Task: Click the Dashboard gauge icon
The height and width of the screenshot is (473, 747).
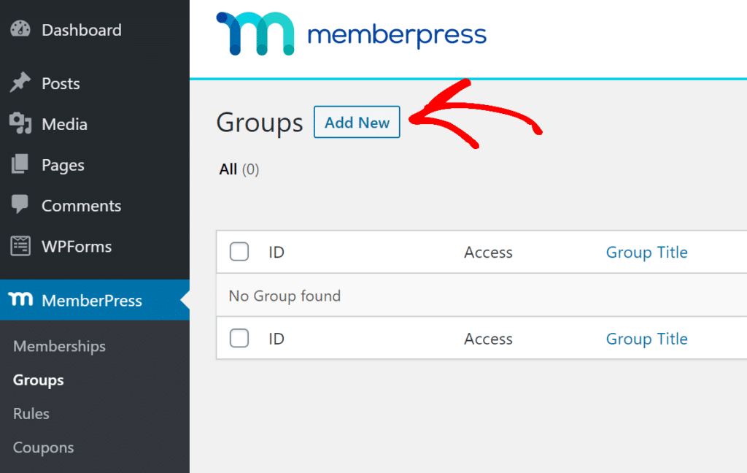Action: pos(21,29)
